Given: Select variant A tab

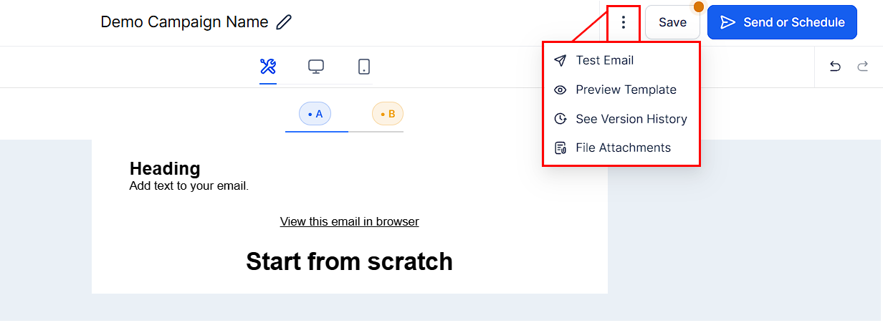Looking at the screenshot, I should 315,114.
